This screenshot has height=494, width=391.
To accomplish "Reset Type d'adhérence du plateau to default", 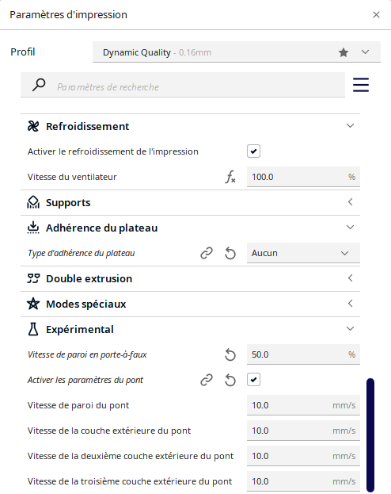I will (230, 253).
